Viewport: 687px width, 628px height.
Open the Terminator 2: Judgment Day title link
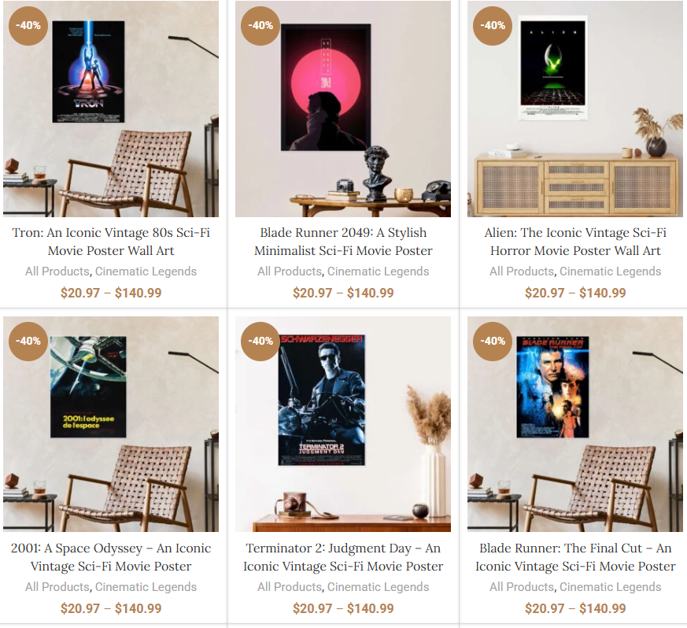[x=343, y=557]
